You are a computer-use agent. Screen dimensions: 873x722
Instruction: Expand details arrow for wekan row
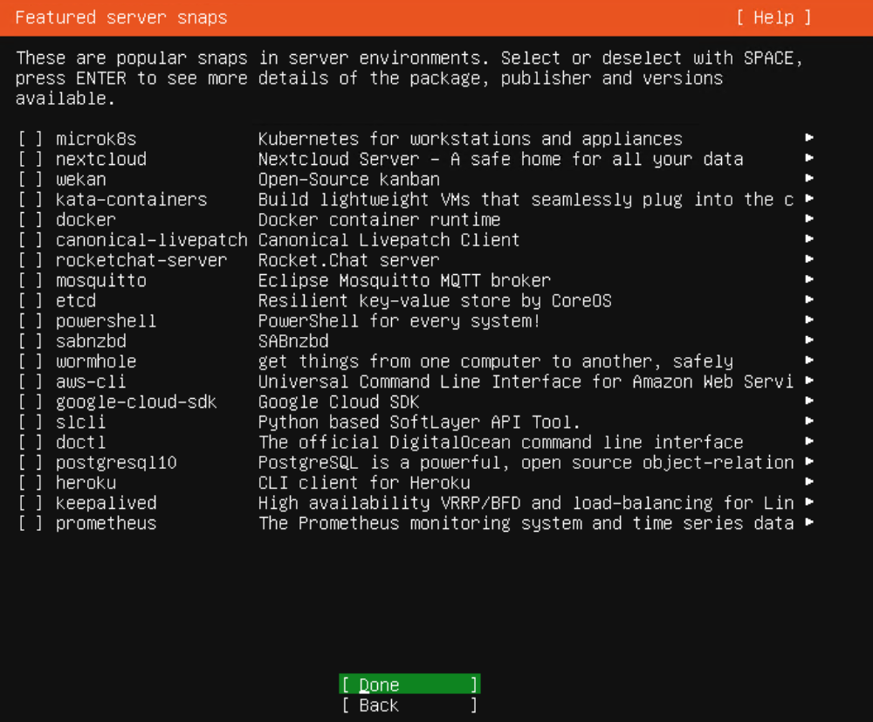coord(809,179)
